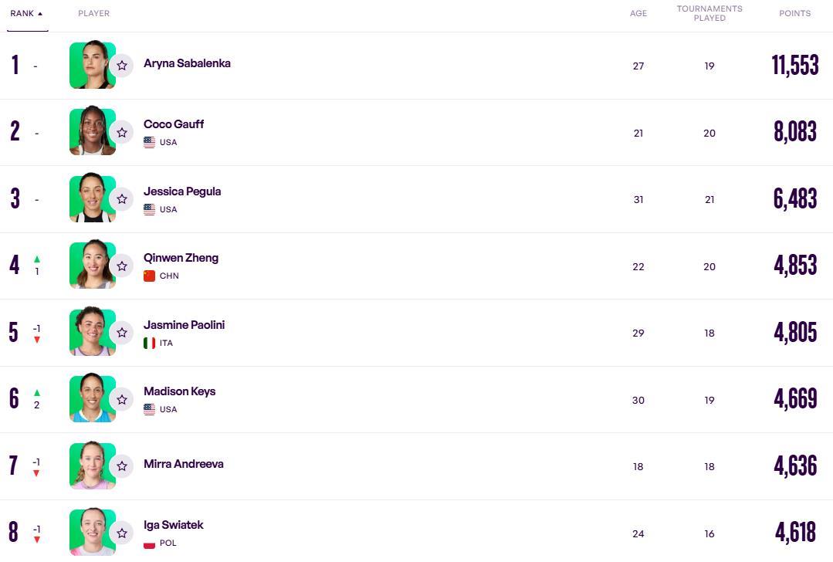
Task: Click the star beside Jasmine Paolini
Action: coord(121,333)
